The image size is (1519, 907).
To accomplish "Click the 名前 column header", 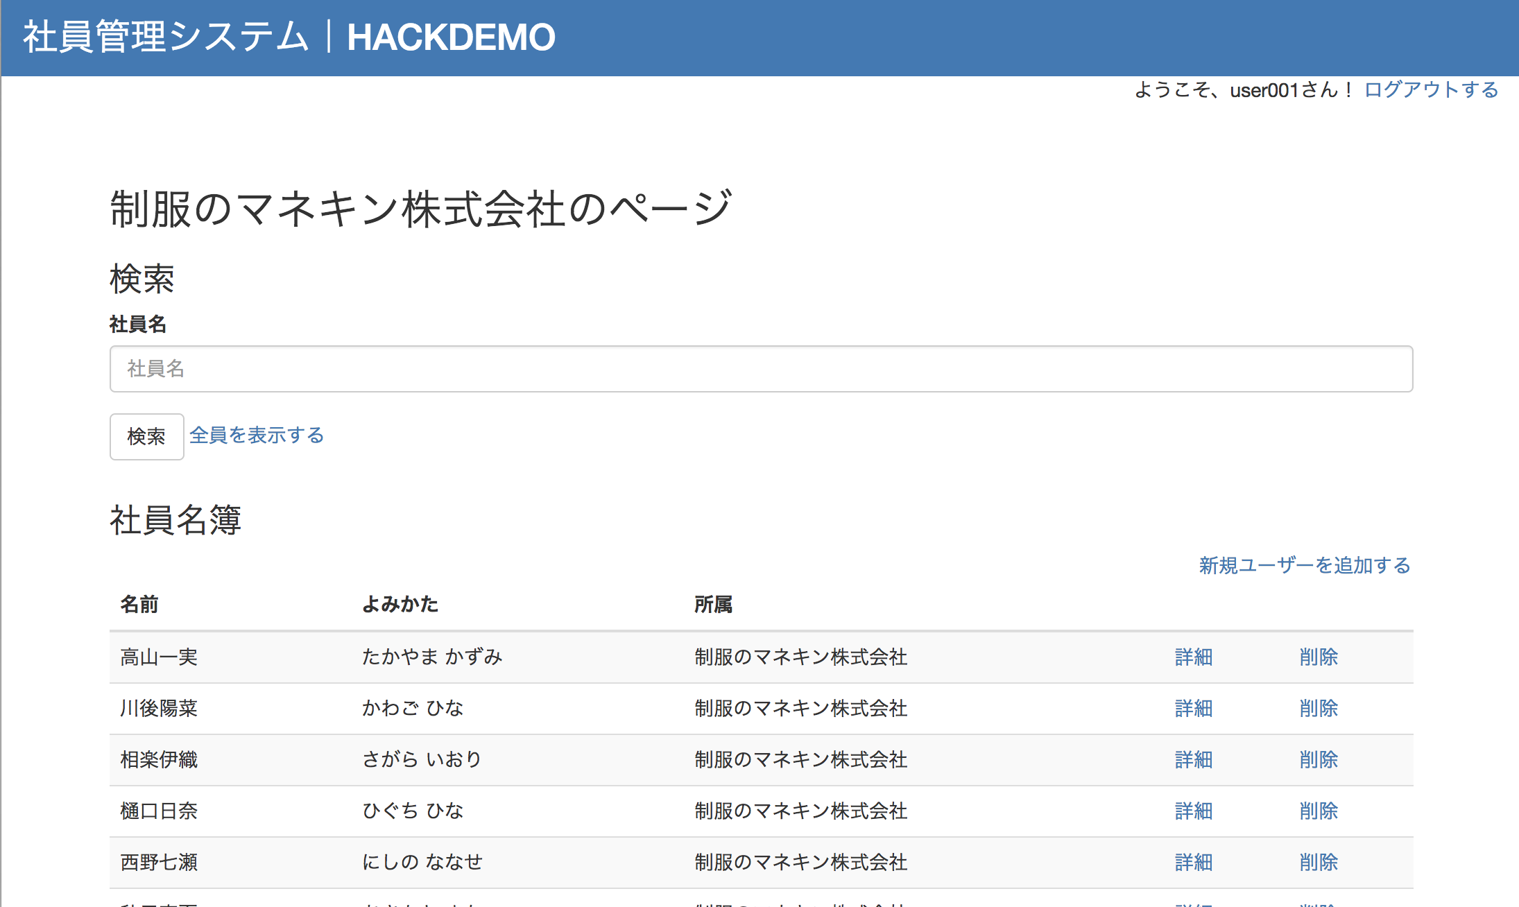I will point(139,605).
